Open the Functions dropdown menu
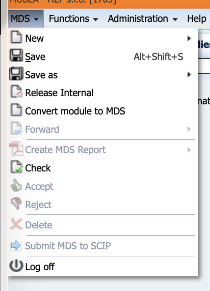Viewport: 210px width, 291px height. tap(73, 19)
